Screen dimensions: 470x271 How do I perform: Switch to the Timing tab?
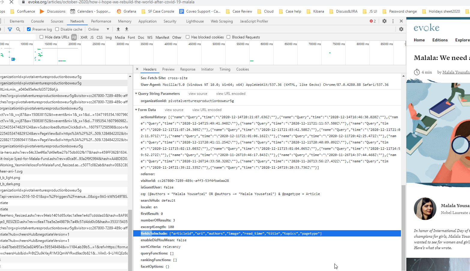[x=225, y=69]
